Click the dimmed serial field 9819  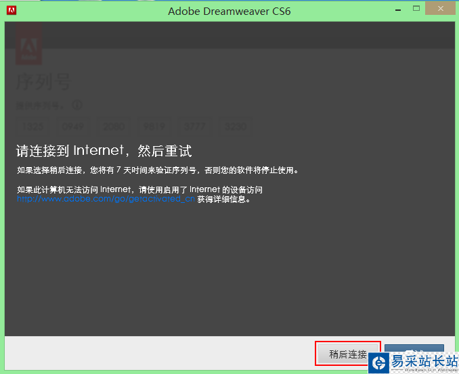click(x=154, y=126)
